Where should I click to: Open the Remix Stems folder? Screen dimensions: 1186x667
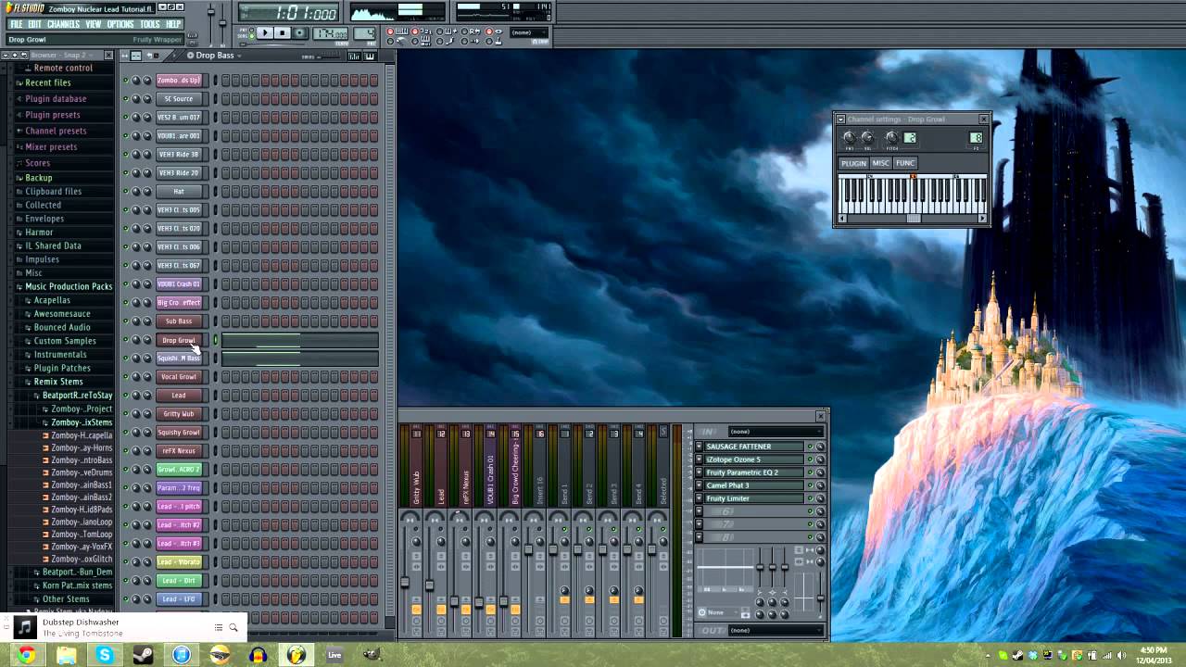[x=58, y=382]
